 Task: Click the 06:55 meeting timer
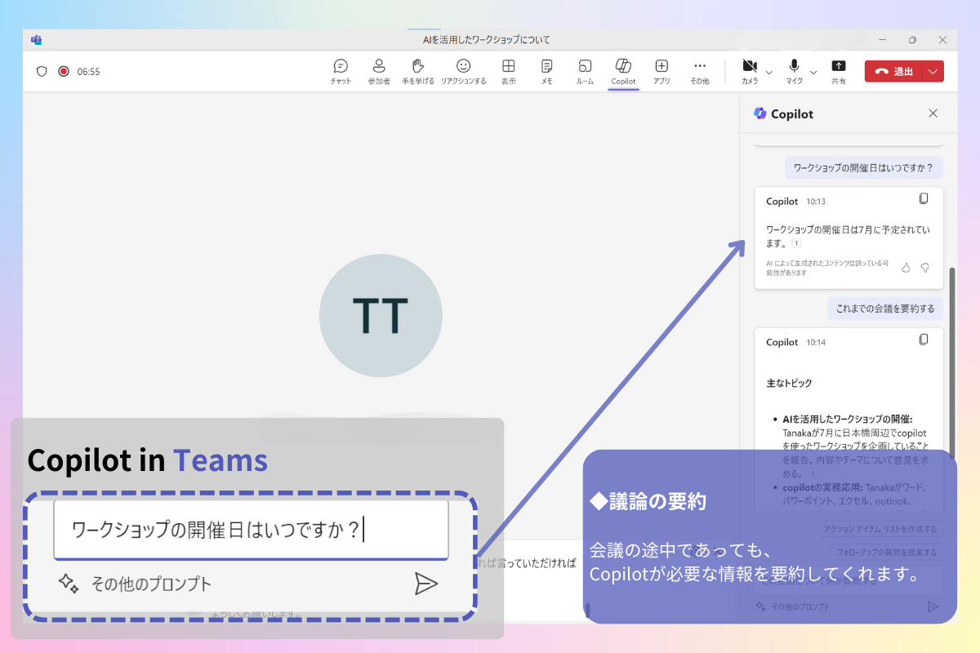[88, 72]
